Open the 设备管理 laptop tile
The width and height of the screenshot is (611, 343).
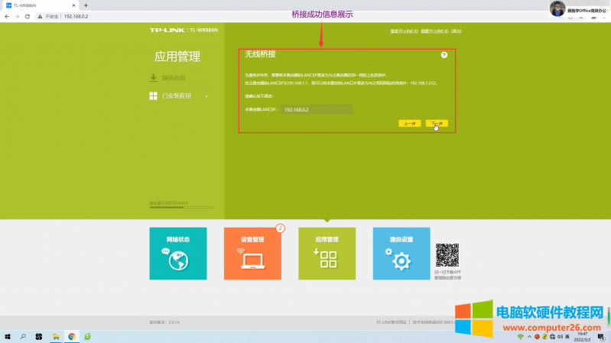(252, 254)
